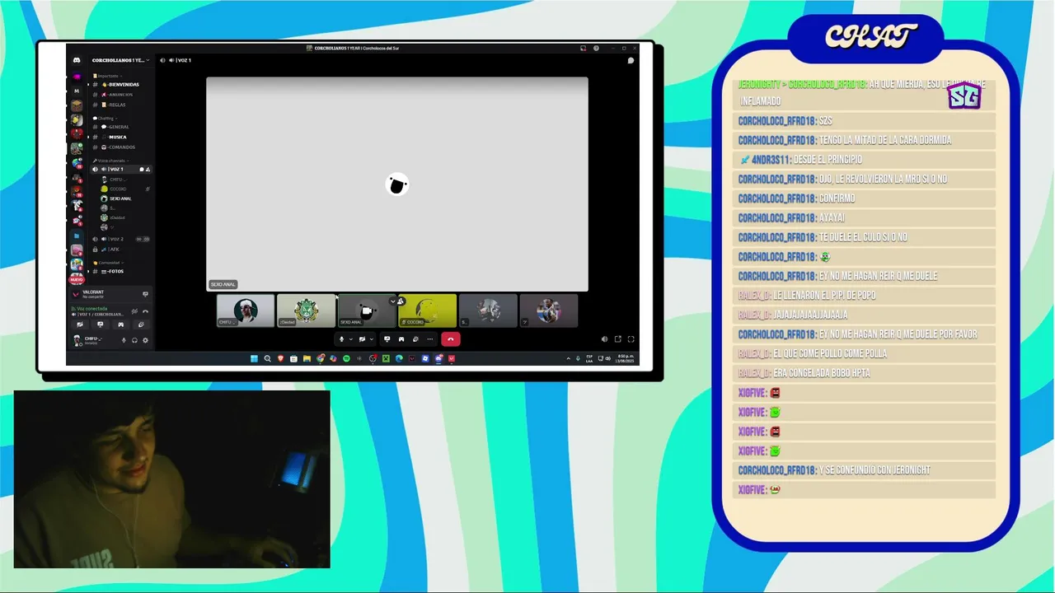Toggle camera in call controls bar
Image resolution: width=1055 pixels, height=593 pixels.
(362, 339)
